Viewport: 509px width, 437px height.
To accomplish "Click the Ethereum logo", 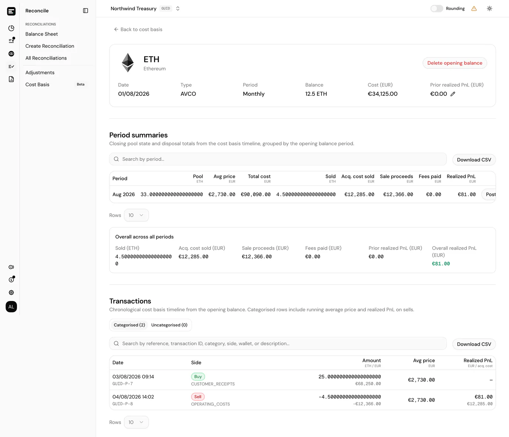I will (x=128, y=63).
